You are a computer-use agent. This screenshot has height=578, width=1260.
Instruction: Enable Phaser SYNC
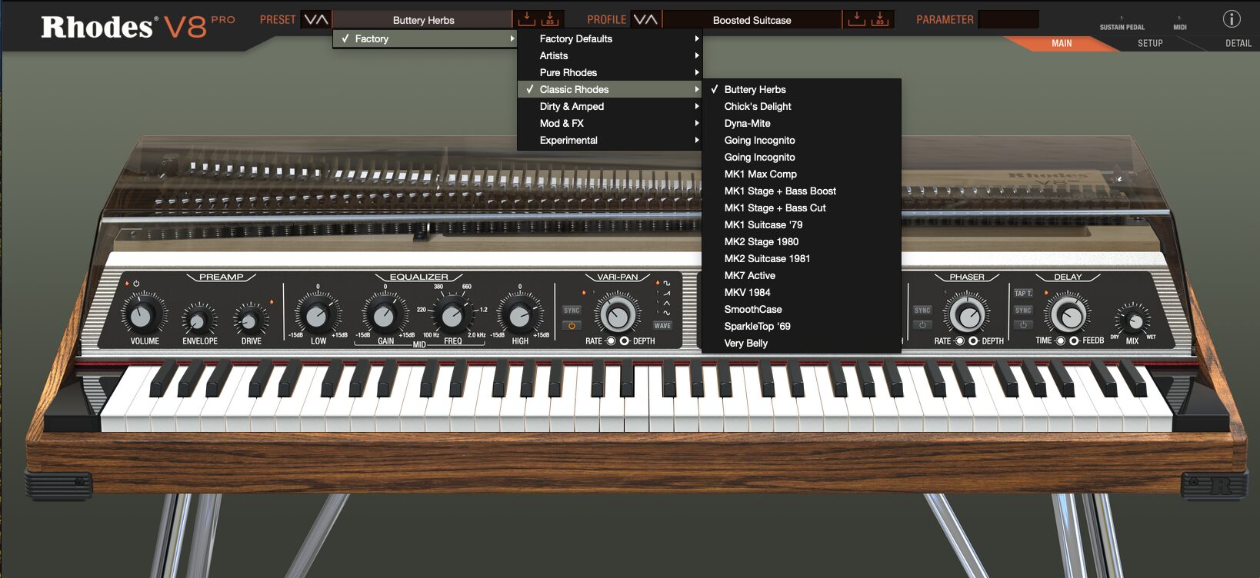pyautogui.click(x=922, y=310)
